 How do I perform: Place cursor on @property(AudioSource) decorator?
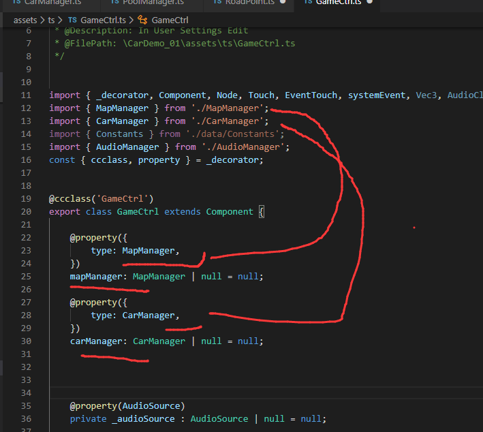[127, 406]
